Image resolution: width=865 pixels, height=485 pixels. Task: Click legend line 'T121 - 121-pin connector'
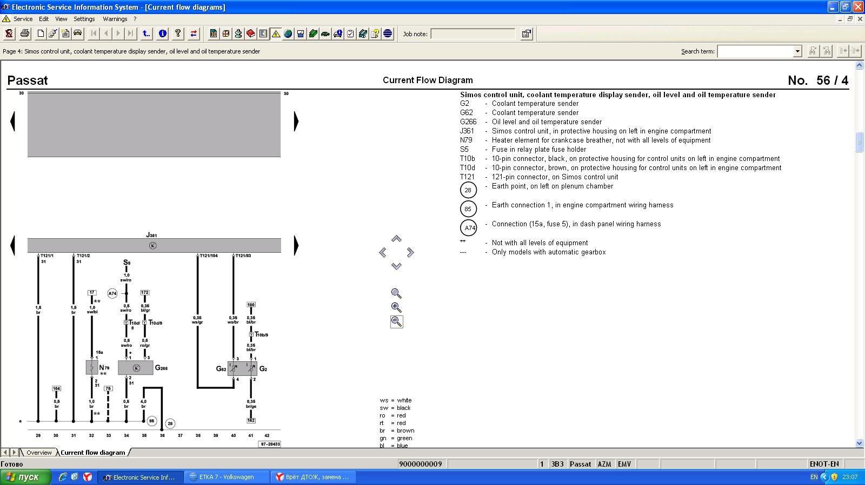coord(539,177)
